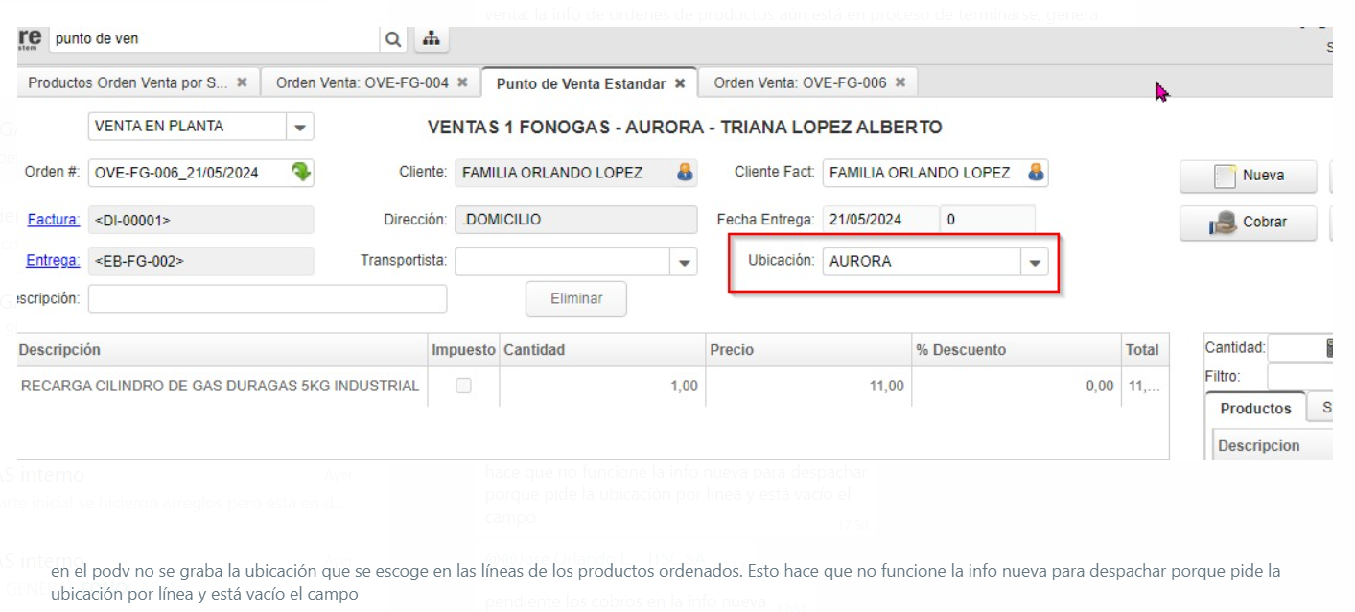Close the Punto de Venta Estandar tab
The image size is (1355, 612).
coord(680,83)
